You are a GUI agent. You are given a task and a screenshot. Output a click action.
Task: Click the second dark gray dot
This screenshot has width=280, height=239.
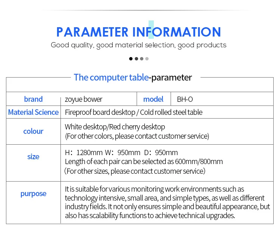136,59
